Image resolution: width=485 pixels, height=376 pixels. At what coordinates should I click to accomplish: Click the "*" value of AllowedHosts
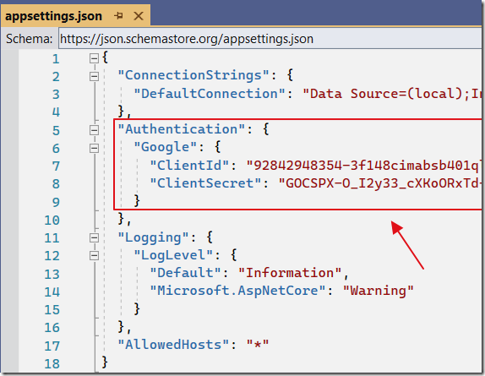coord(258,345)
